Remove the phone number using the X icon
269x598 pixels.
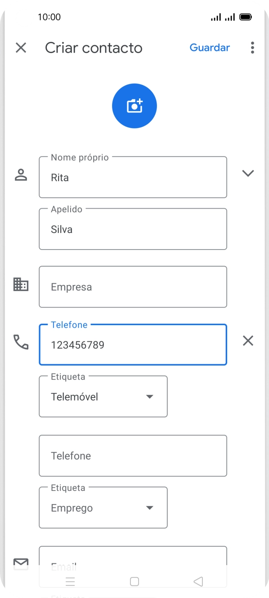point(248,341)
